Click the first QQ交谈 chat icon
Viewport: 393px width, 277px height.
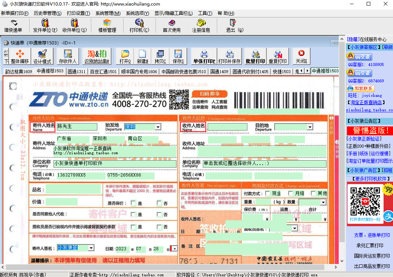[x=359, y=57]
